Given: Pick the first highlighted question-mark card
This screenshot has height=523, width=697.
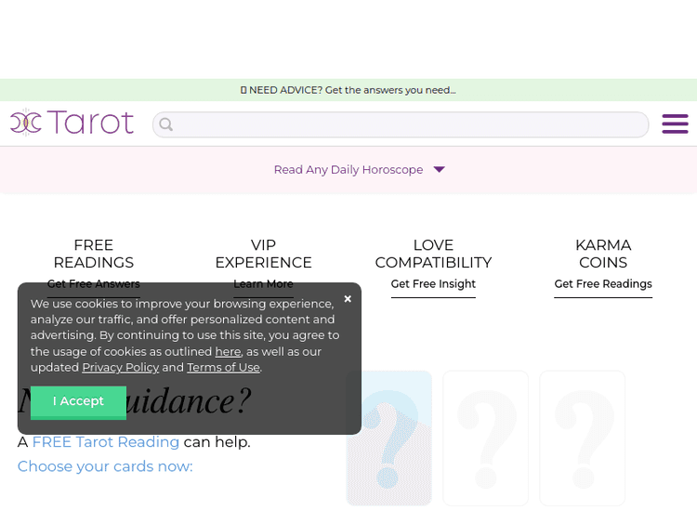Looking at the screenshot, I should [389, 438].
